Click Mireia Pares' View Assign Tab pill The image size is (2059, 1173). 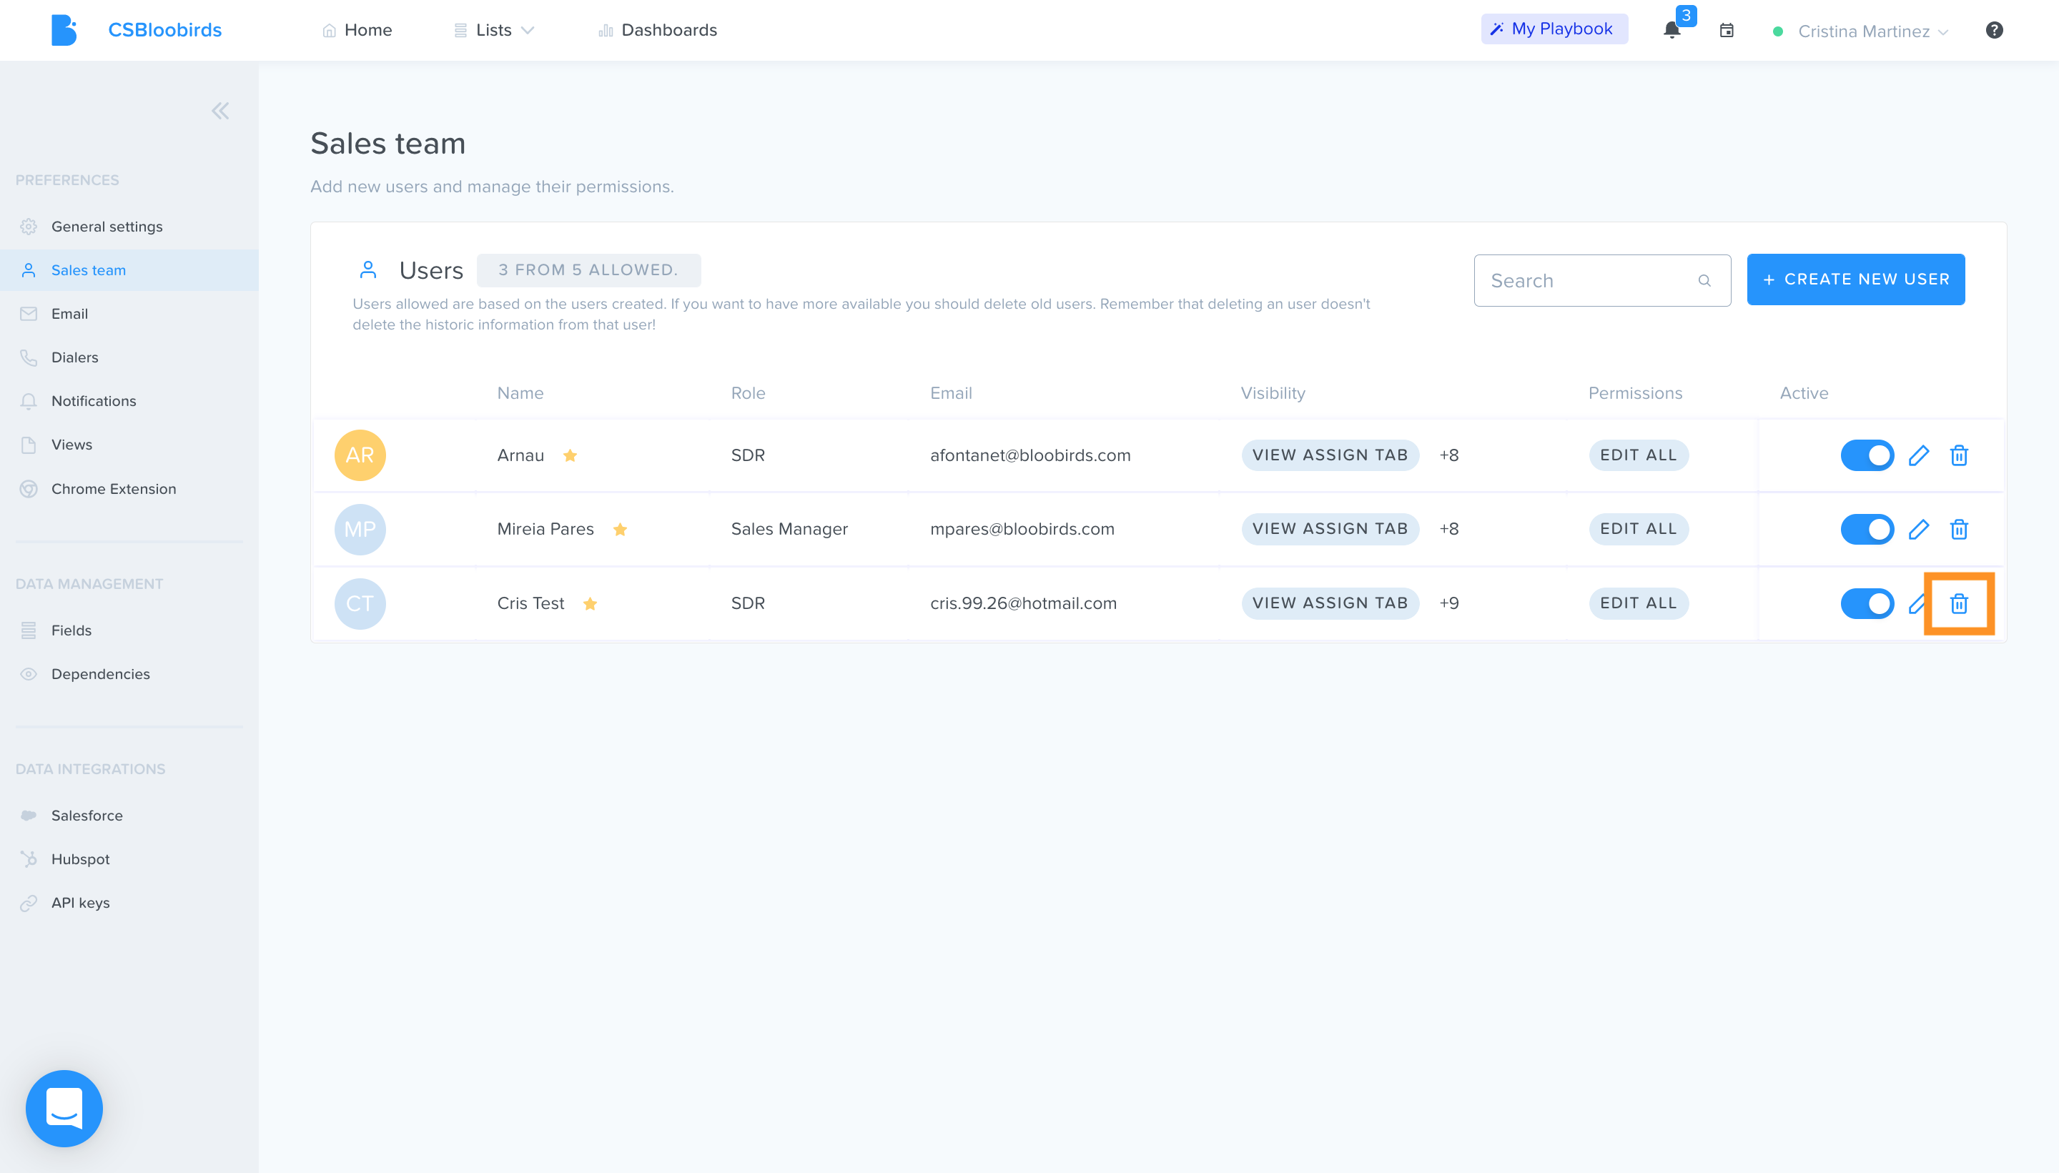point(1330,529)
